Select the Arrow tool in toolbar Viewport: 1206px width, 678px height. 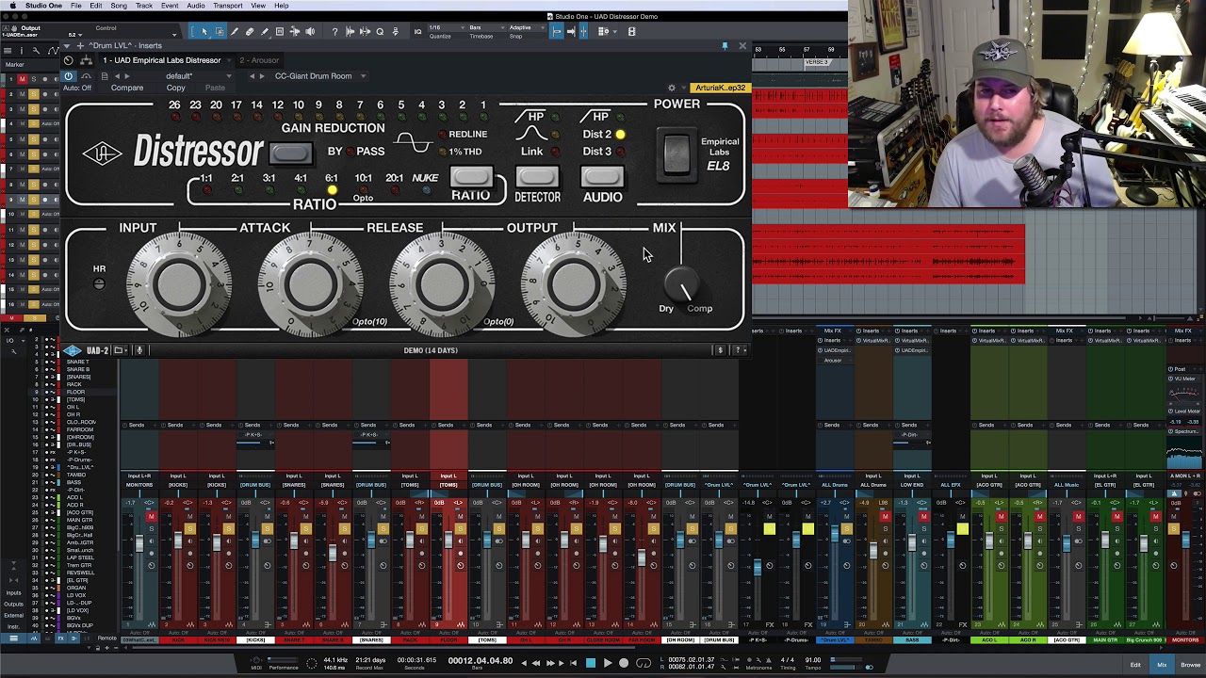[204, 32]
